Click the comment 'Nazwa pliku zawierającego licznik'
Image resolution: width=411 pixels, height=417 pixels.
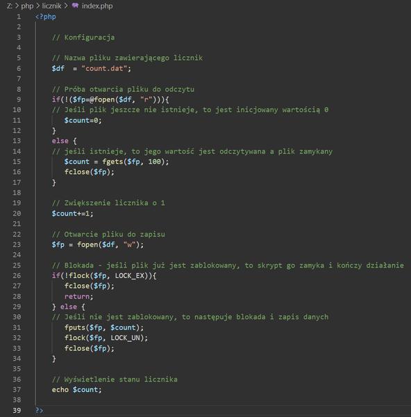127,58
